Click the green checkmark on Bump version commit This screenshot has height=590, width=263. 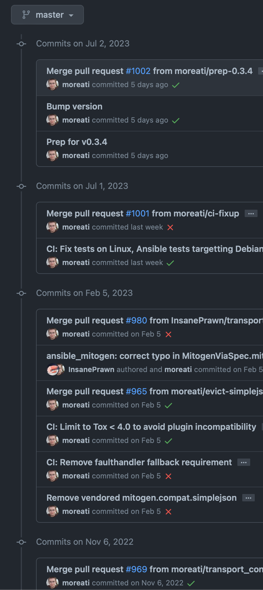click(x=175, y=120)
